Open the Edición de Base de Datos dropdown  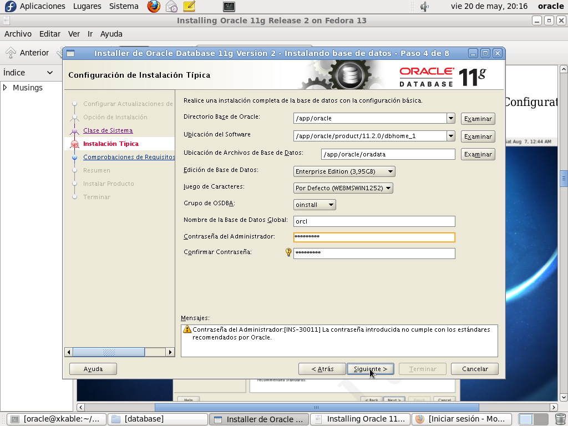pyautogui.click(x=344, y=171)
